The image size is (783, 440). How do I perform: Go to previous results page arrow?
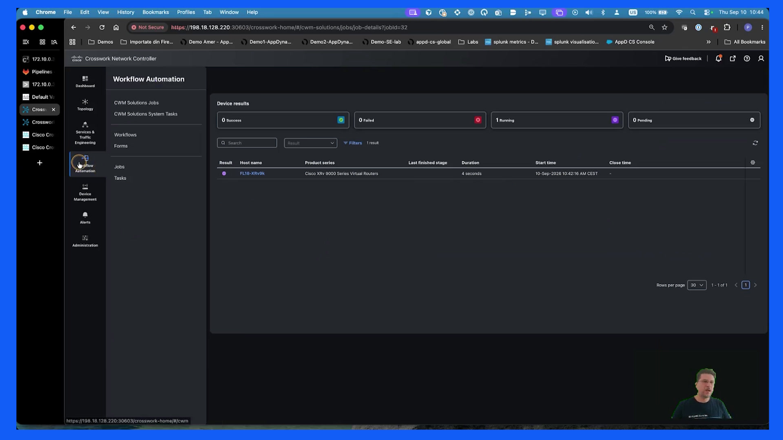coord(736,285)
